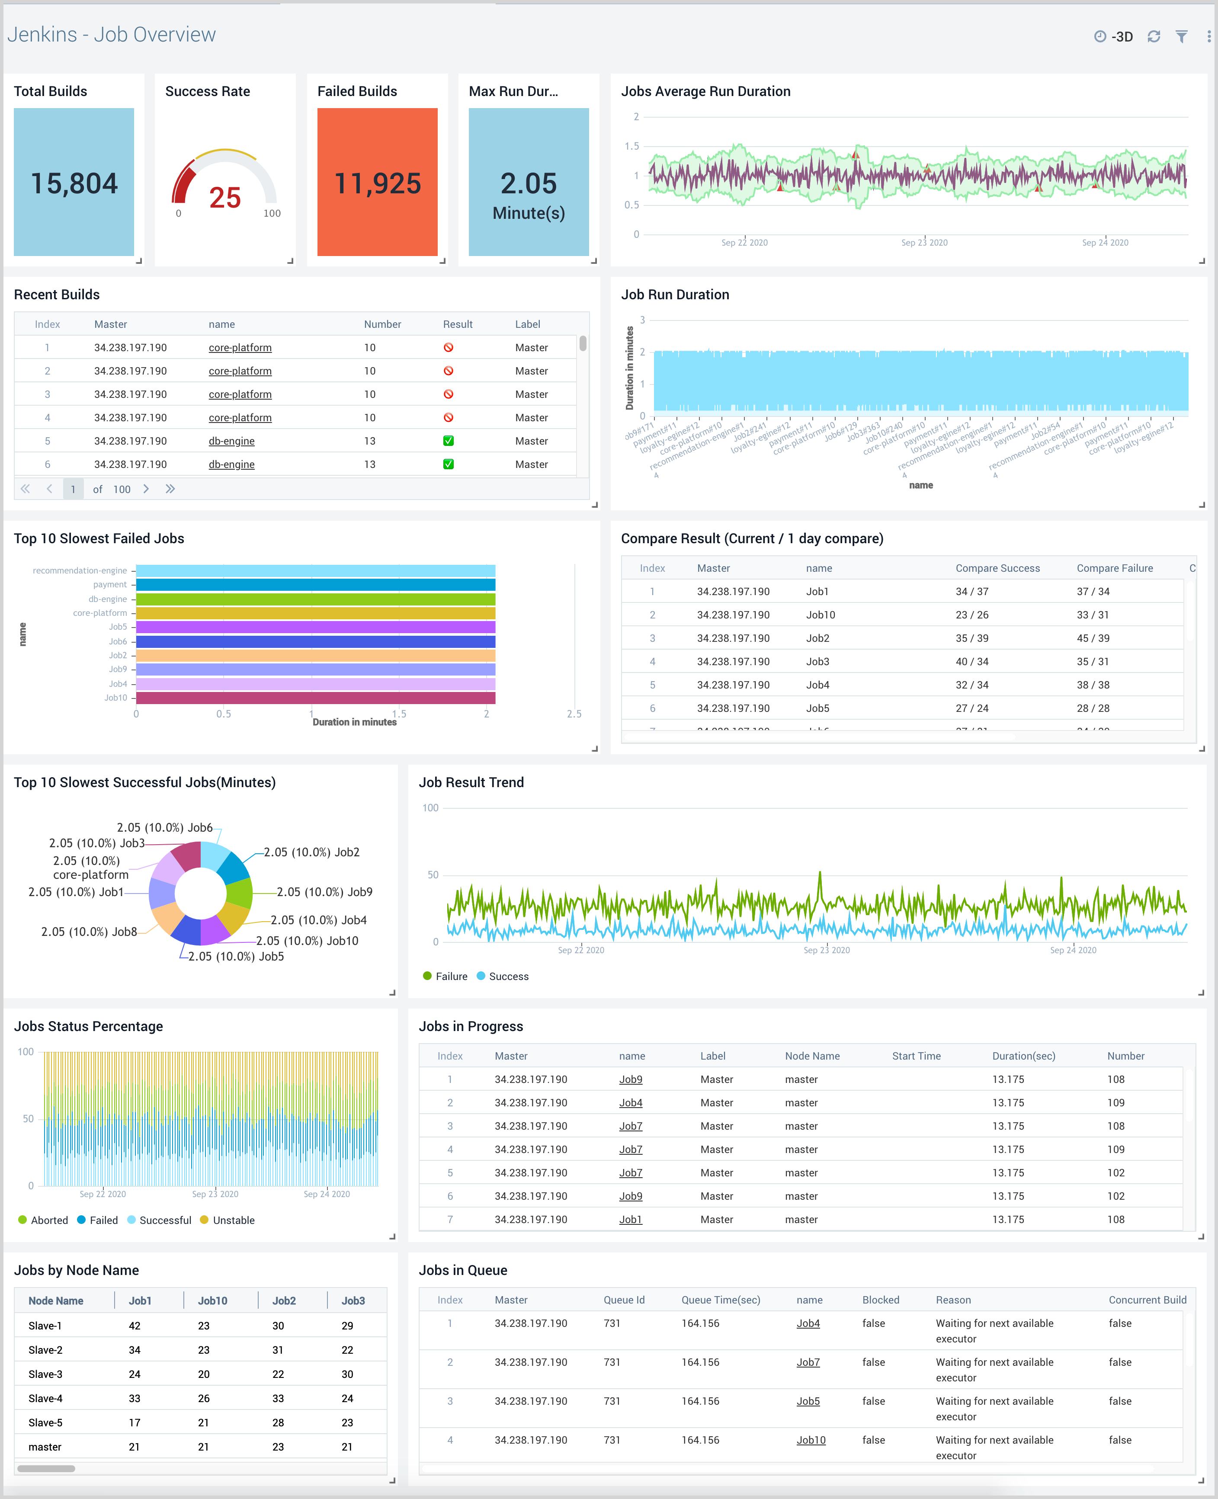This screenshot has height=1499, width=1218.
Task: Click the page number input field
Action: click(73, 489)
